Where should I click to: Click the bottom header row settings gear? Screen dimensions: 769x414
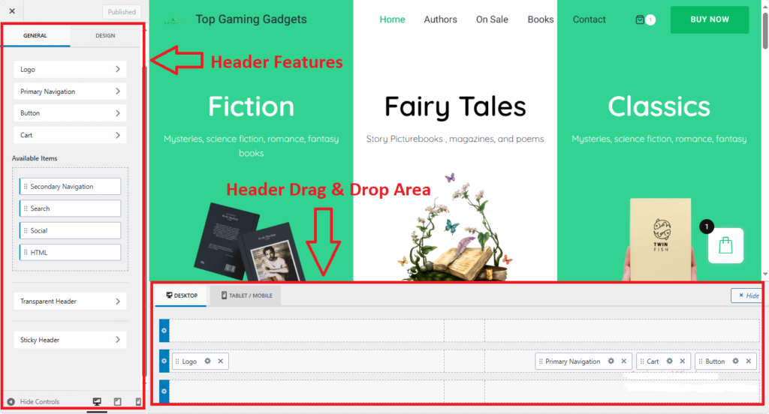click(x=164, y=391)
